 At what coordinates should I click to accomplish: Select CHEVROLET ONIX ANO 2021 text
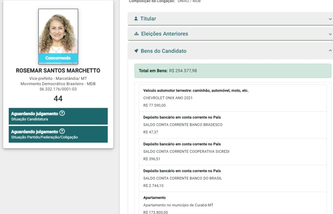click(x=168, y=98)
